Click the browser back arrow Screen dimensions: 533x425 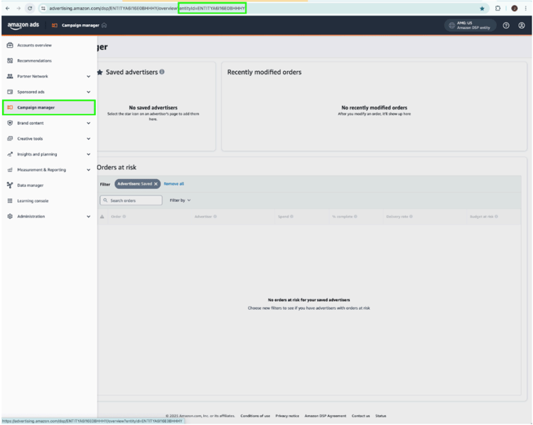coord(8,8)
